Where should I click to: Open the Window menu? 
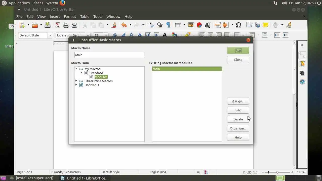[113, 17]
